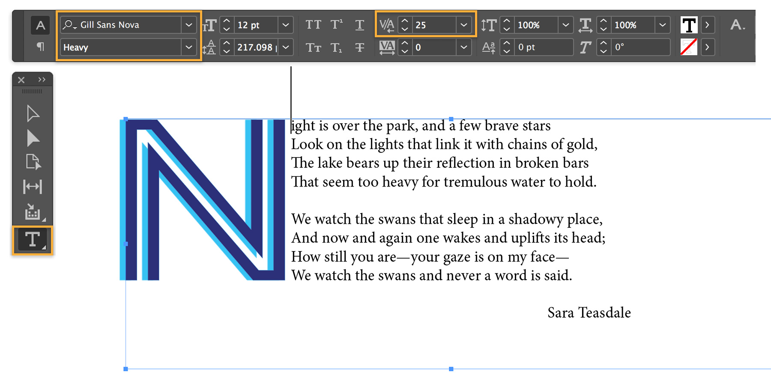Click the 217.098 leading field

(256, 47)
